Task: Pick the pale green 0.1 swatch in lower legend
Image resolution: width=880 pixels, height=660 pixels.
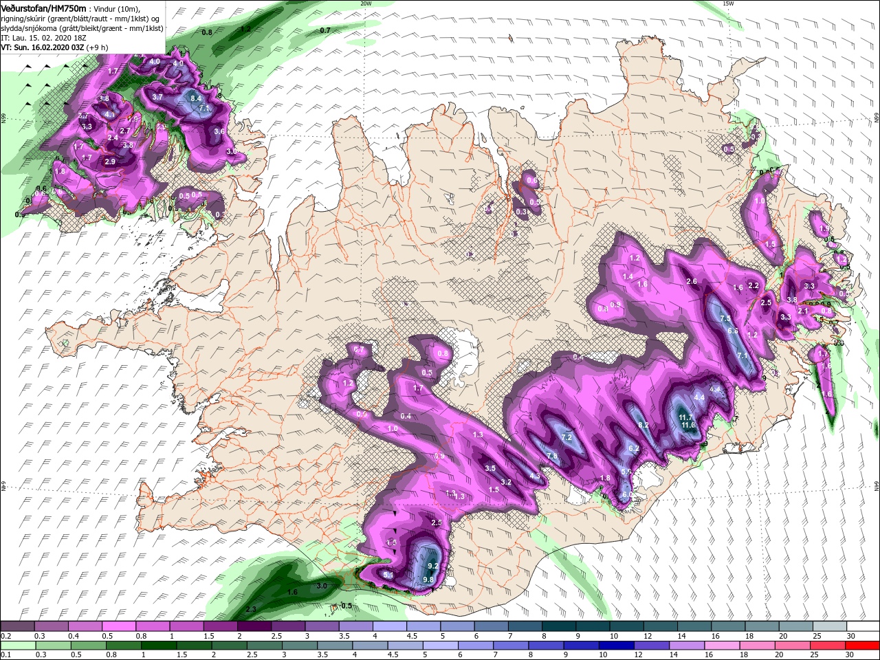Action: [x=16, y=646]
